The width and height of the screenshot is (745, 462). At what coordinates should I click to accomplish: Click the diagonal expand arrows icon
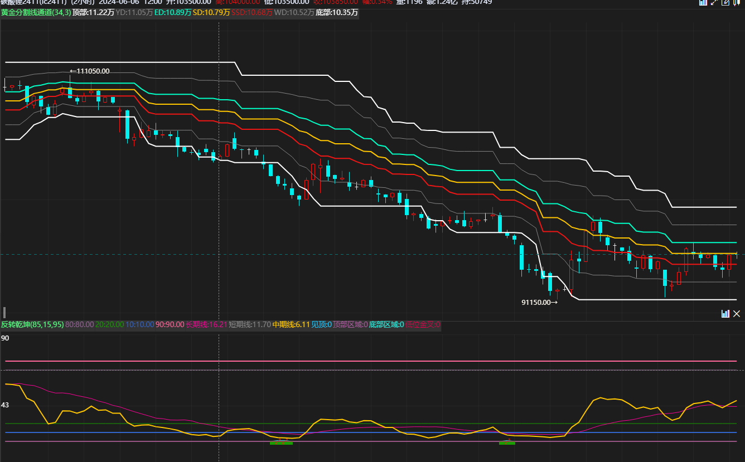pos(714,2)
